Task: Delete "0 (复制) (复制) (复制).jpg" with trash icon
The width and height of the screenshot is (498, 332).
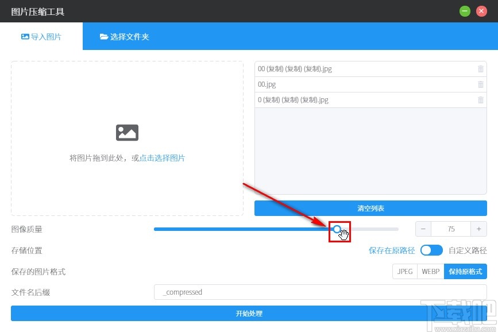Action: coord(481,99)
